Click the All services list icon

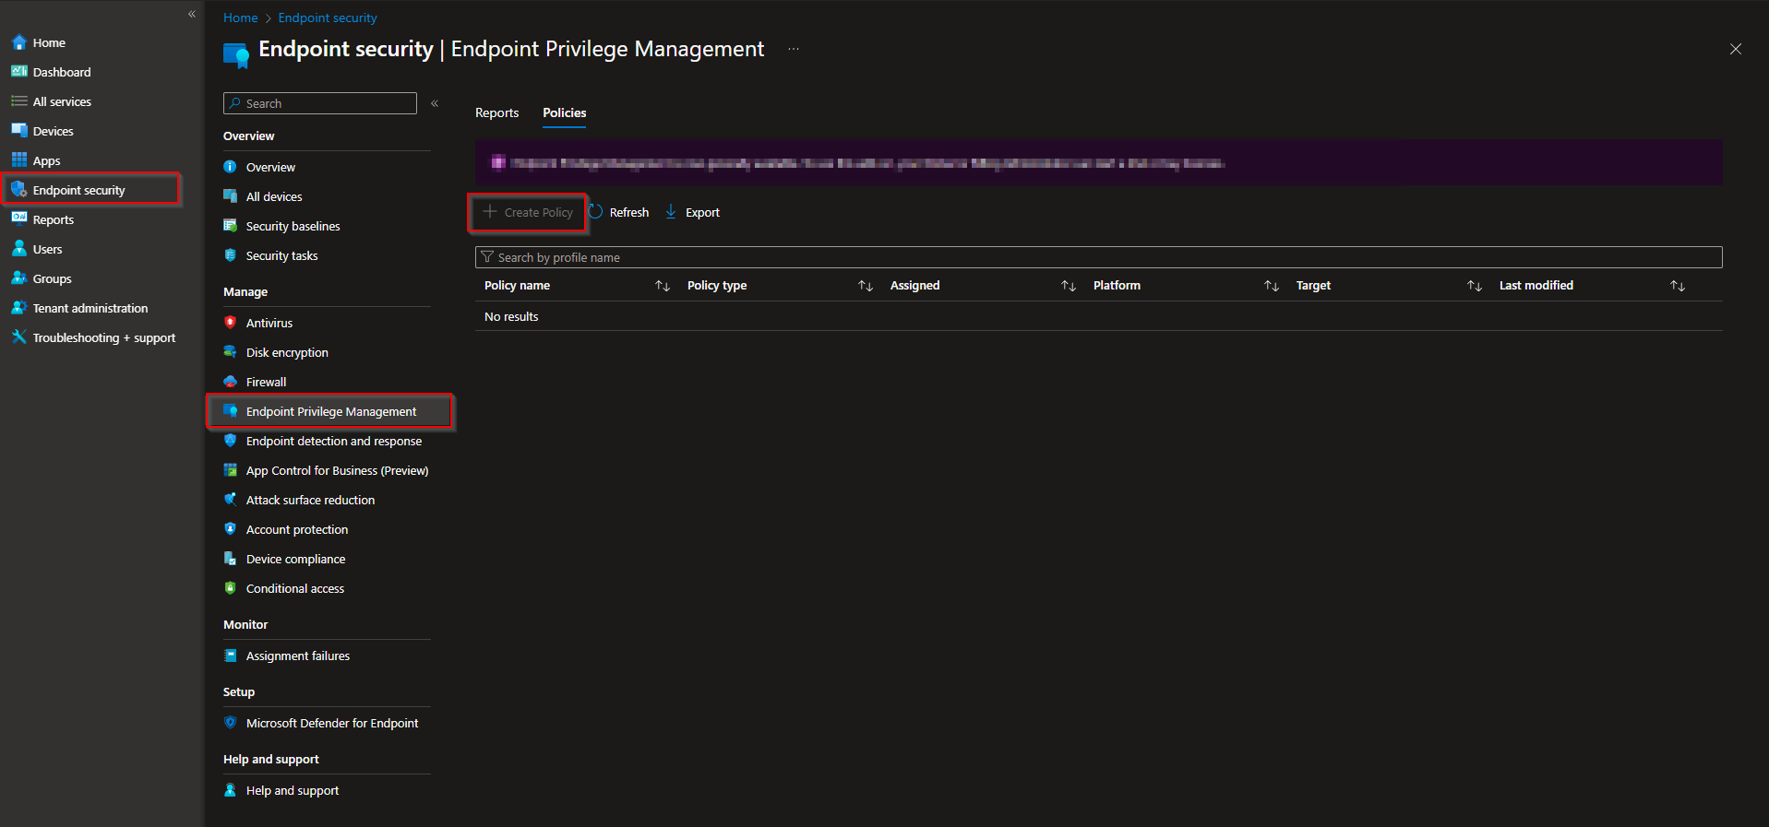pyautogui.click(x=18, y=101)
